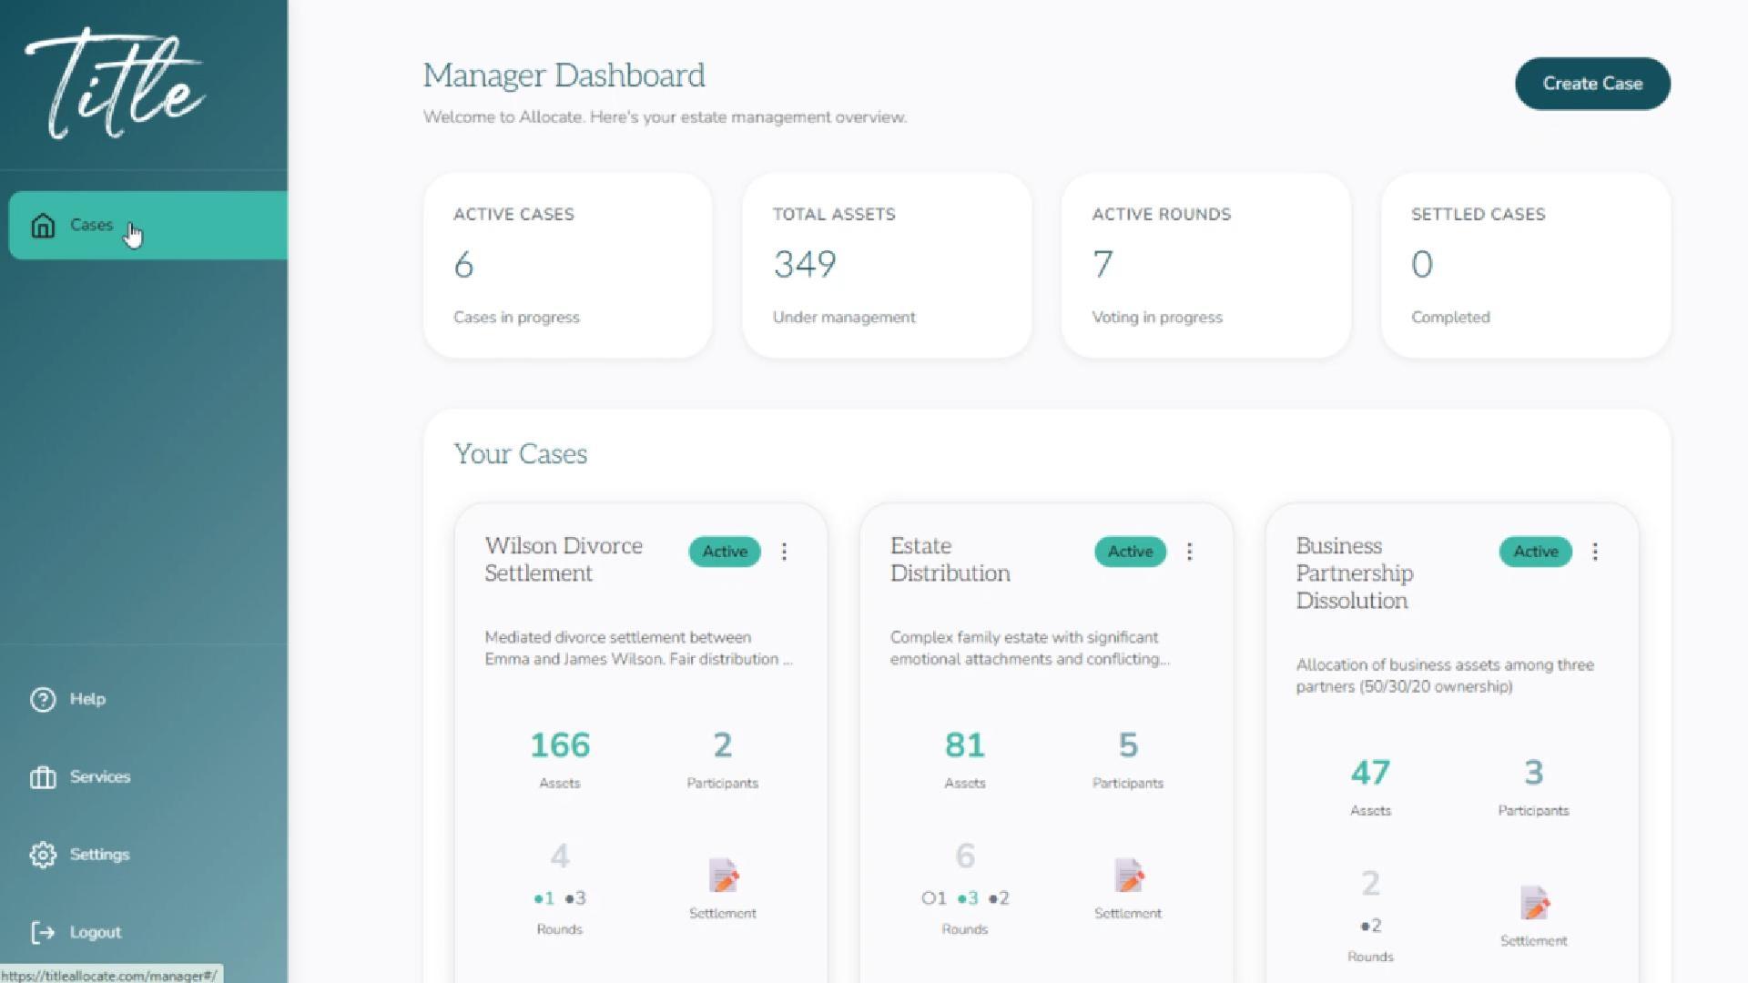The height and width of the screenshot is (983, 1748).
Task: Open Settings using the gear icon
Action: point(43,854)
